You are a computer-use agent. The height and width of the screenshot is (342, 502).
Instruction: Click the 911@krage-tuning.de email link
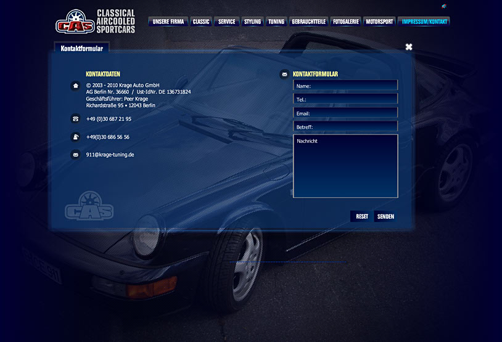110,155
